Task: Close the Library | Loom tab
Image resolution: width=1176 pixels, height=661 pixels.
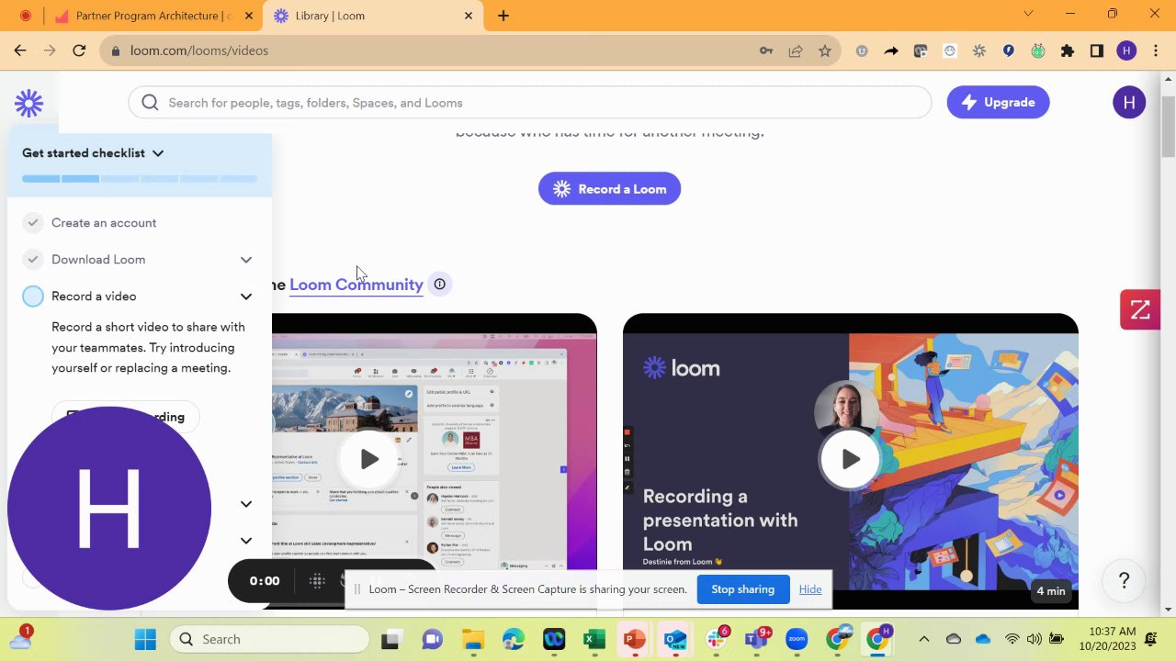Action: 469,16
